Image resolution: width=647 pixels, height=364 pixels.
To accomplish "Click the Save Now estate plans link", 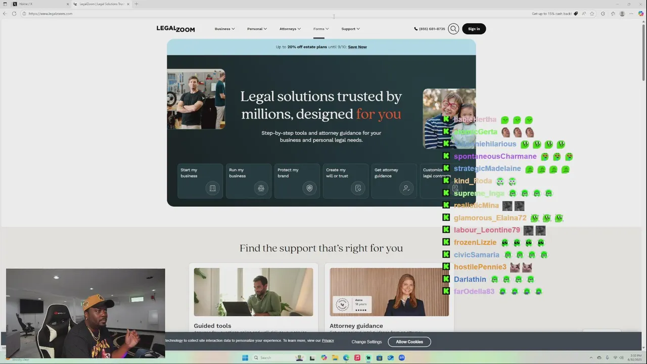I will (357, 47).
